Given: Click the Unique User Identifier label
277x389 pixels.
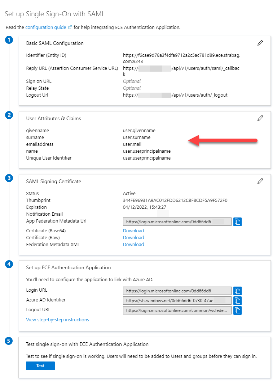Looking at the screenshot, I should pos(49,158).
